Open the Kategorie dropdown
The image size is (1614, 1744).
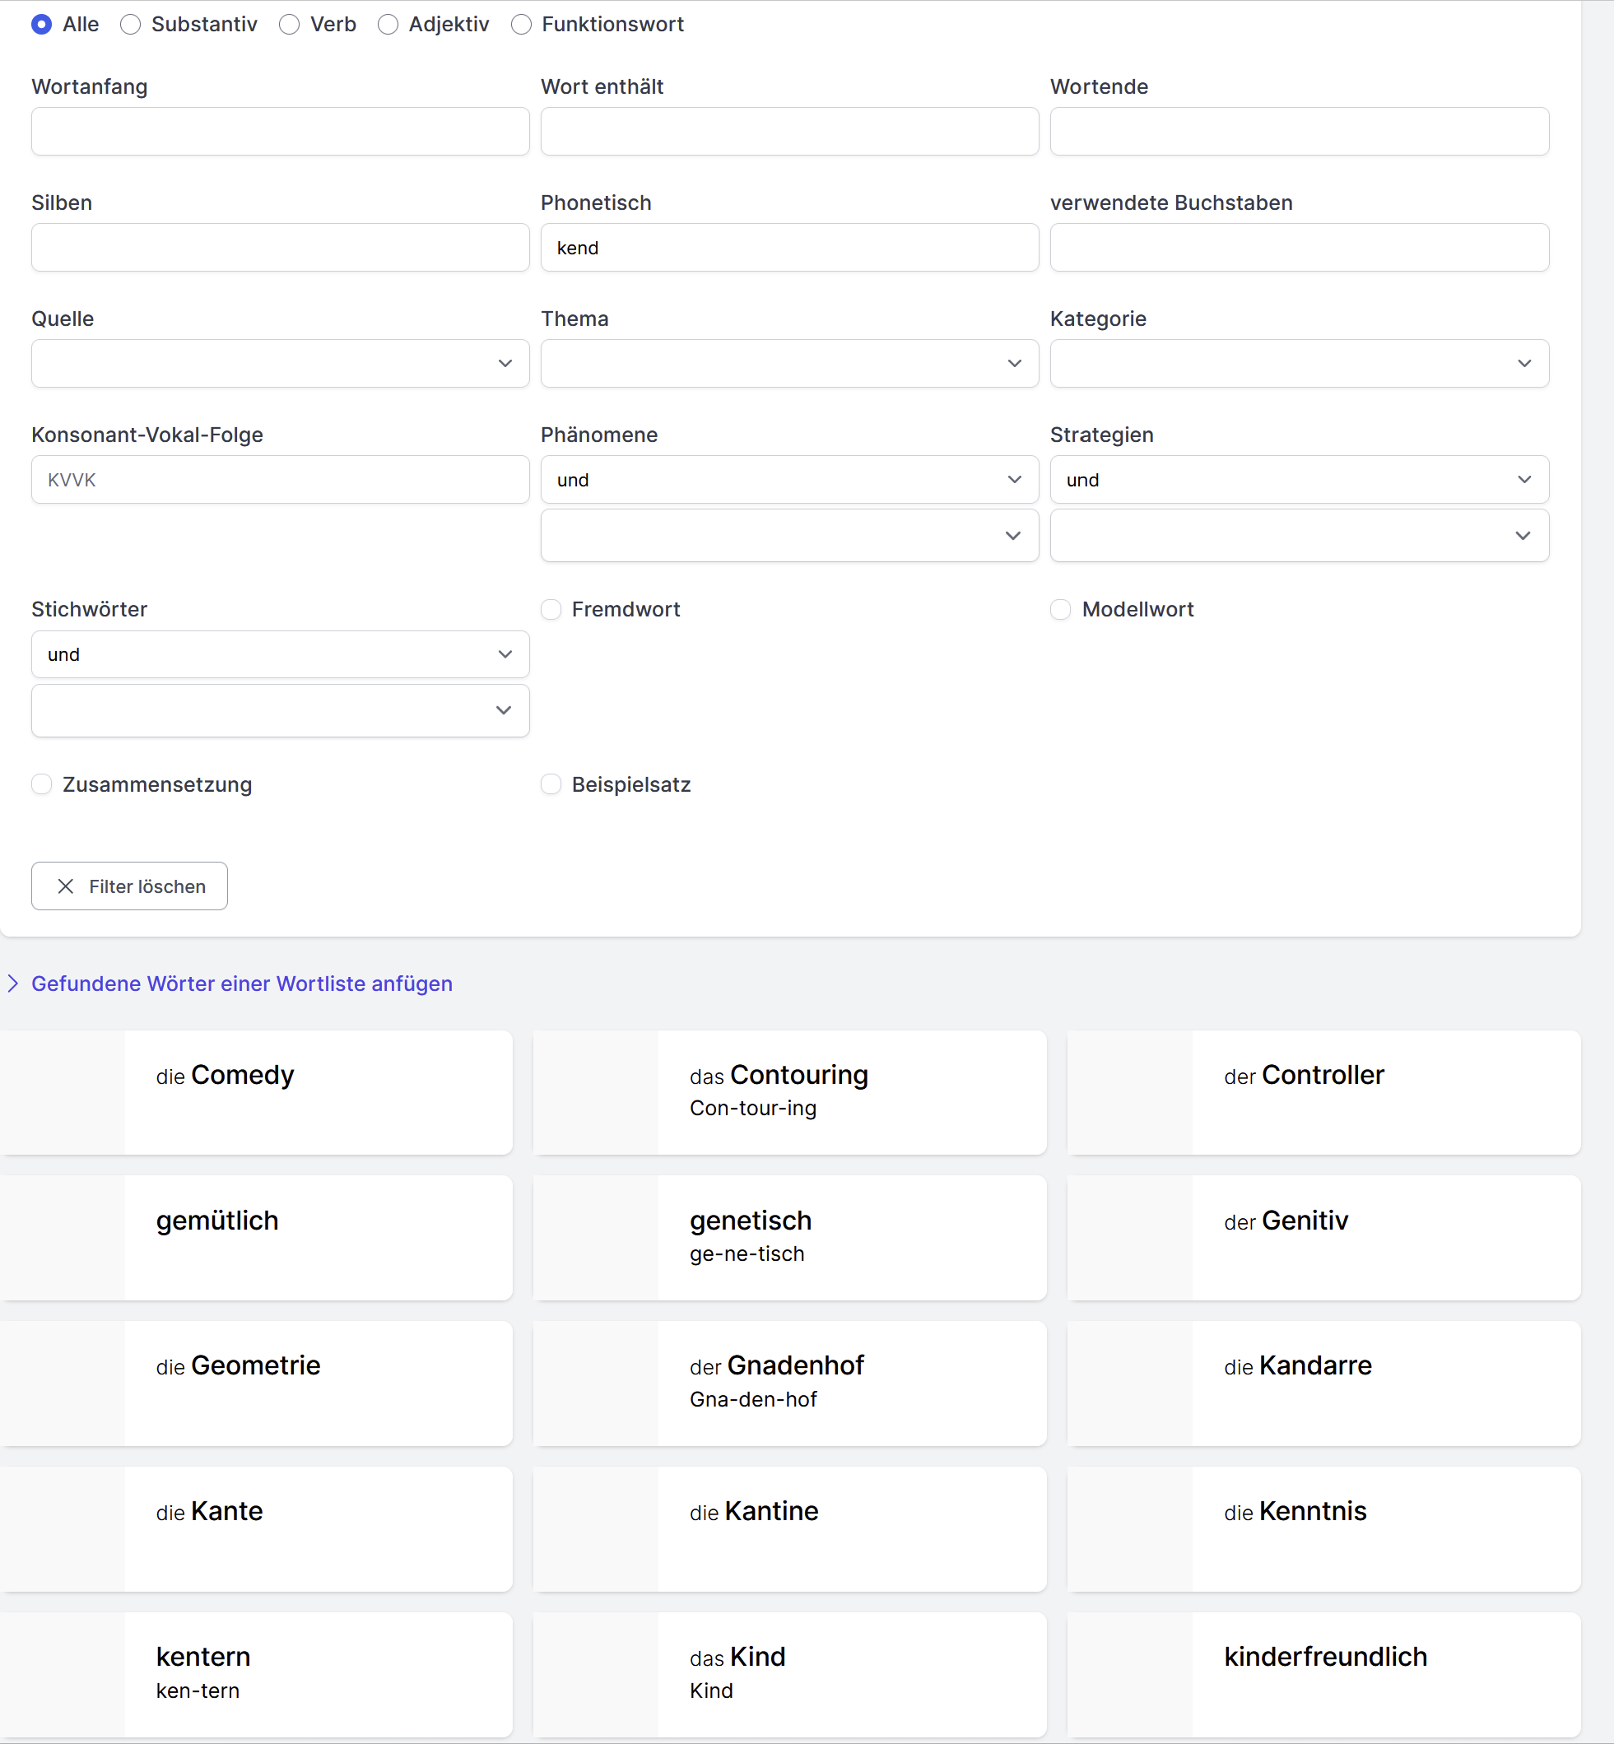1299,363
